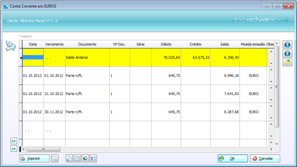297x167 pixels.
Task: Click Parte n/ft. in row due 31.10.2012
Action: [74, 94]
